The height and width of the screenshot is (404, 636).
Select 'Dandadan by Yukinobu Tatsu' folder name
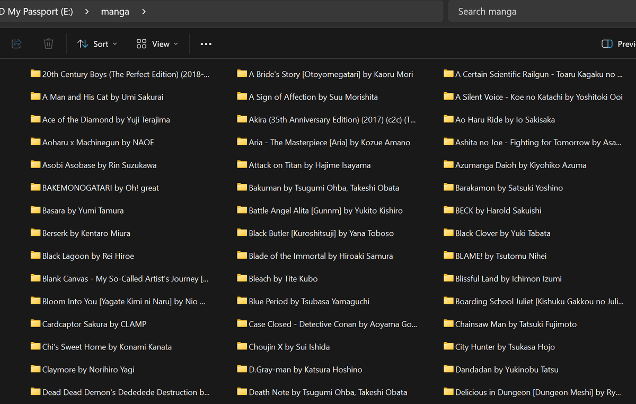[x=507, y=370]
